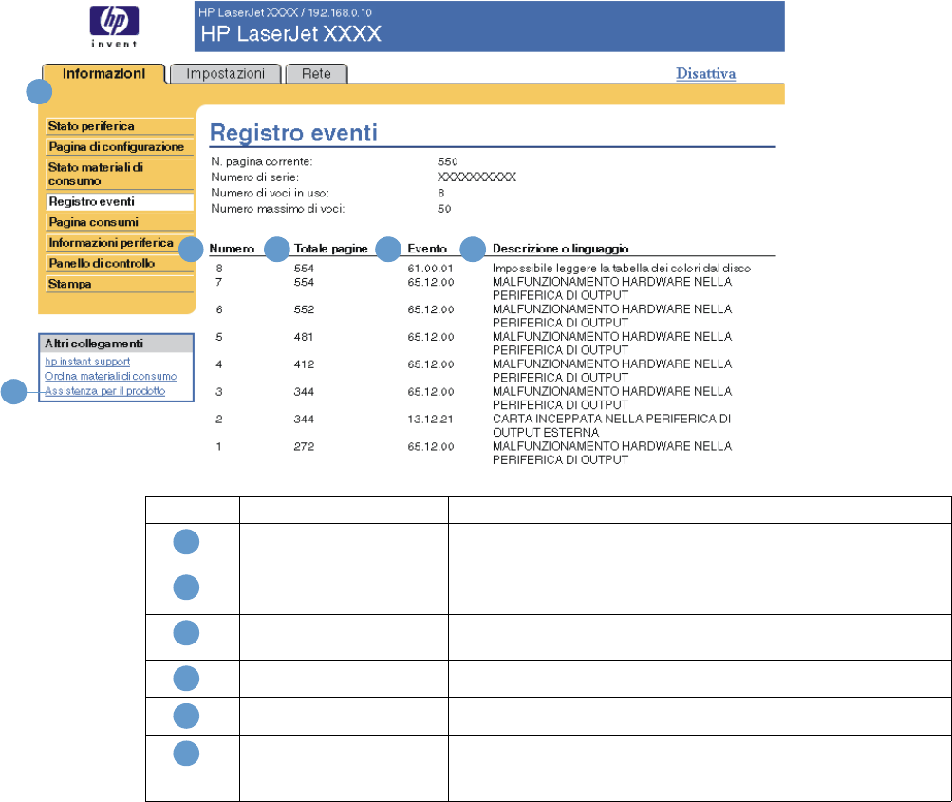This screenshot has height=802, width=952.
Task: Follow the hp instant support link
Action: tap(87, 362)
